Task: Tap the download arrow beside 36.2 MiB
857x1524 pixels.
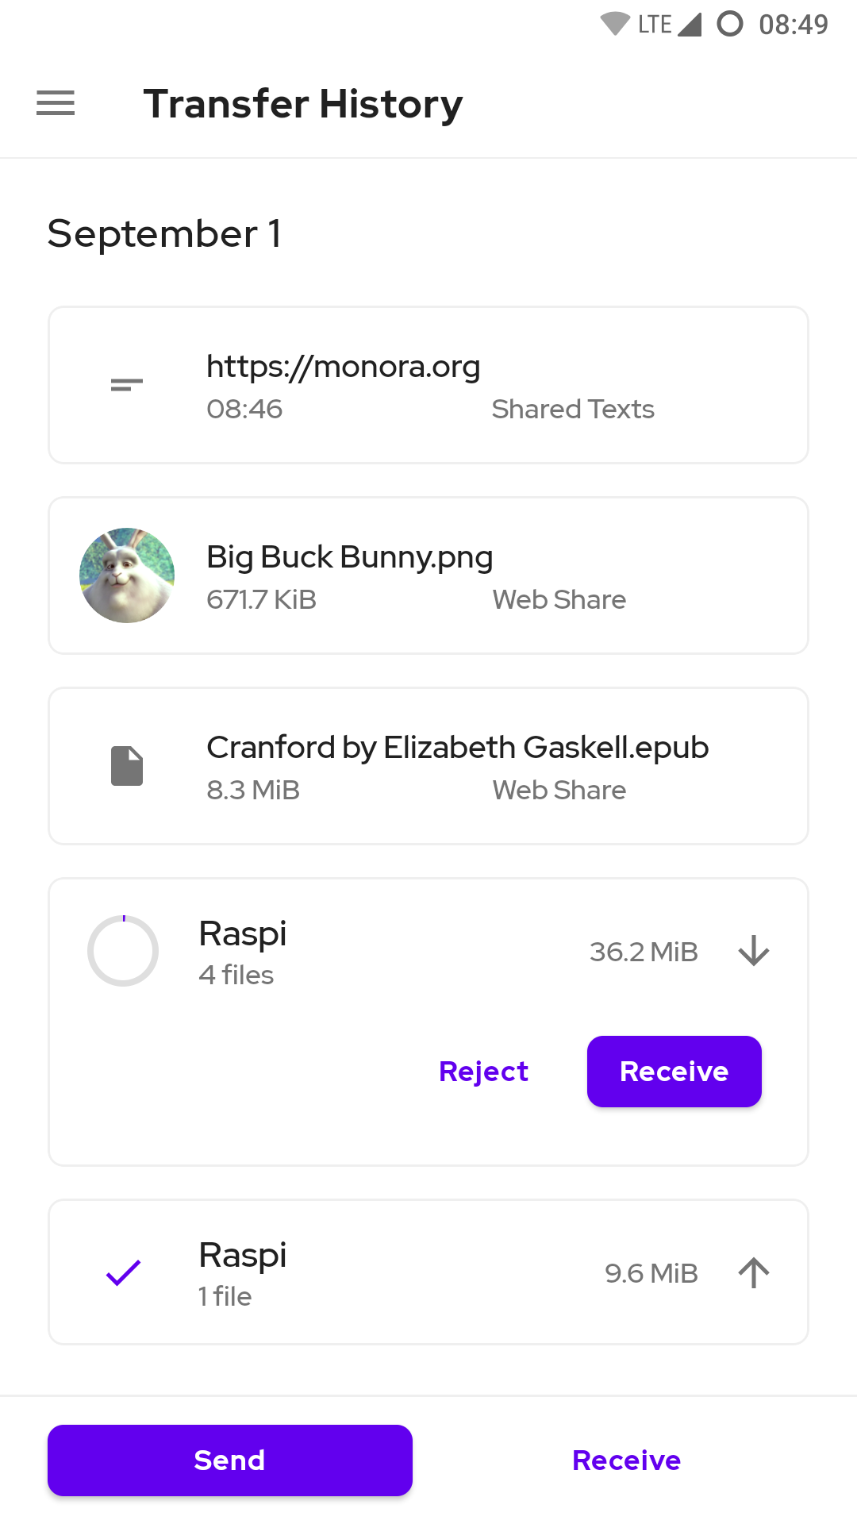Action: pyautogui.click(x=754, y=951)
